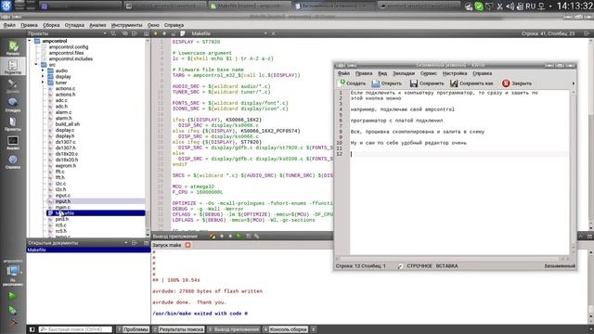
Task: Click Закрыть (Close) red button in Kate
Action: [517, 83]
